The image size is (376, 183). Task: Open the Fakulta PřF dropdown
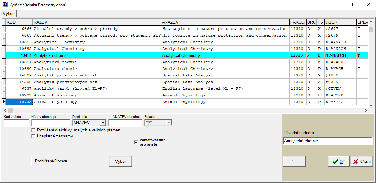(x=169, y=123)
